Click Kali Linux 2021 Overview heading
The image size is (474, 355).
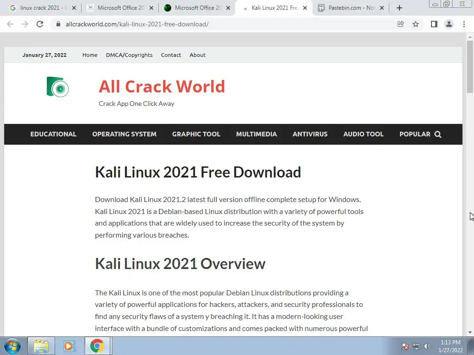tap(180, 263)
